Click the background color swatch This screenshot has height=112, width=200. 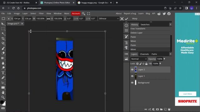tap(4, 104)
